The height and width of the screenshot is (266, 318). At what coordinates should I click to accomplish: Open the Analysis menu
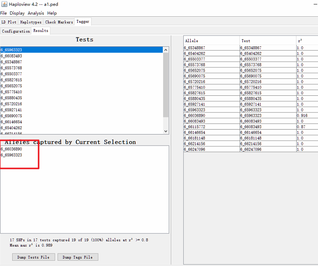[36, 13]
